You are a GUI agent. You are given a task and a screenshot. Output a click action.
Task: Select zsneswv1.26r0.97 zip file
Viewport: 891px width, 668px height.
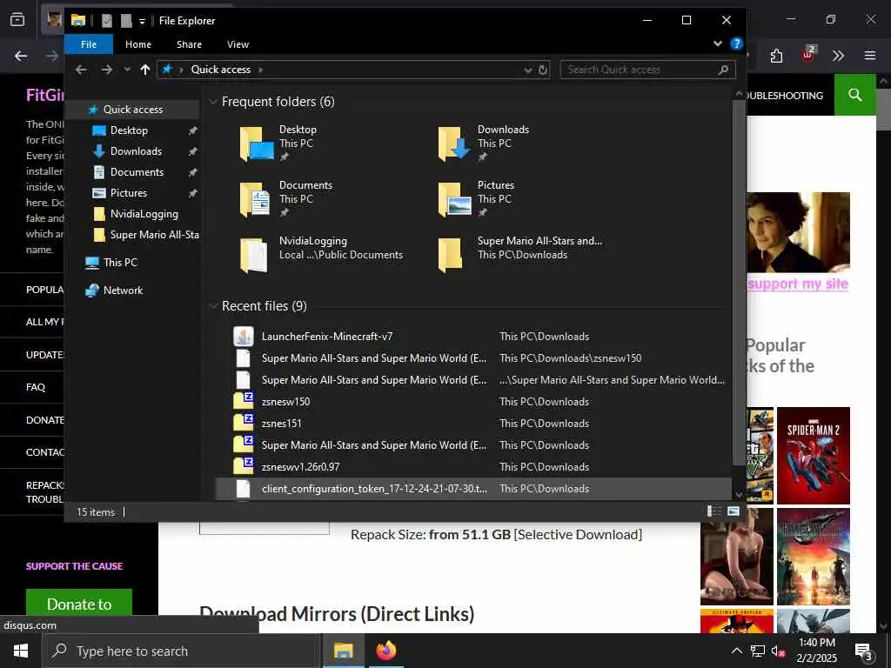tap(300, 467)
